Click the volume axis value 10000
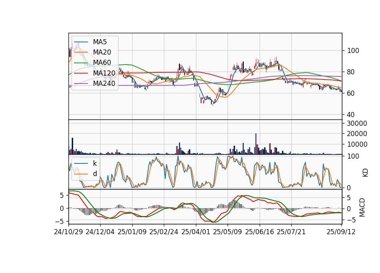The height and width of the screenshot is (273, 380). pyautogui.click(x=357, y=144)
